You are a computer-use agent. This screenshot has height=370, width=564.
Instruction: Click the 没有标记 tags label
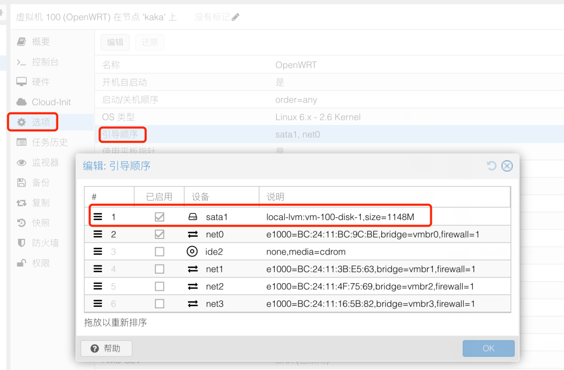click(212, 17)
